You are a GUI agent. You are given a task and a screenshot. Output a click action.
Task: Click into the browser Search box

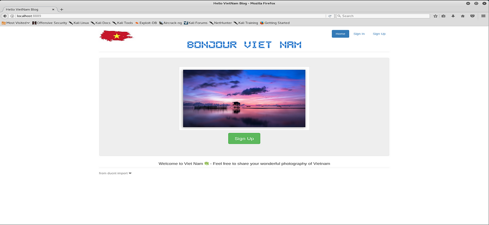(383, 16)
